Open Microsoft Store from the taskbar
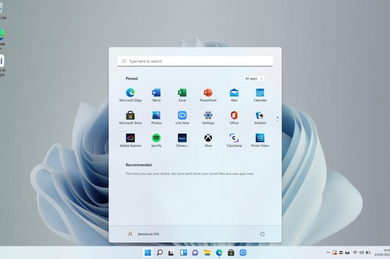 231,253
